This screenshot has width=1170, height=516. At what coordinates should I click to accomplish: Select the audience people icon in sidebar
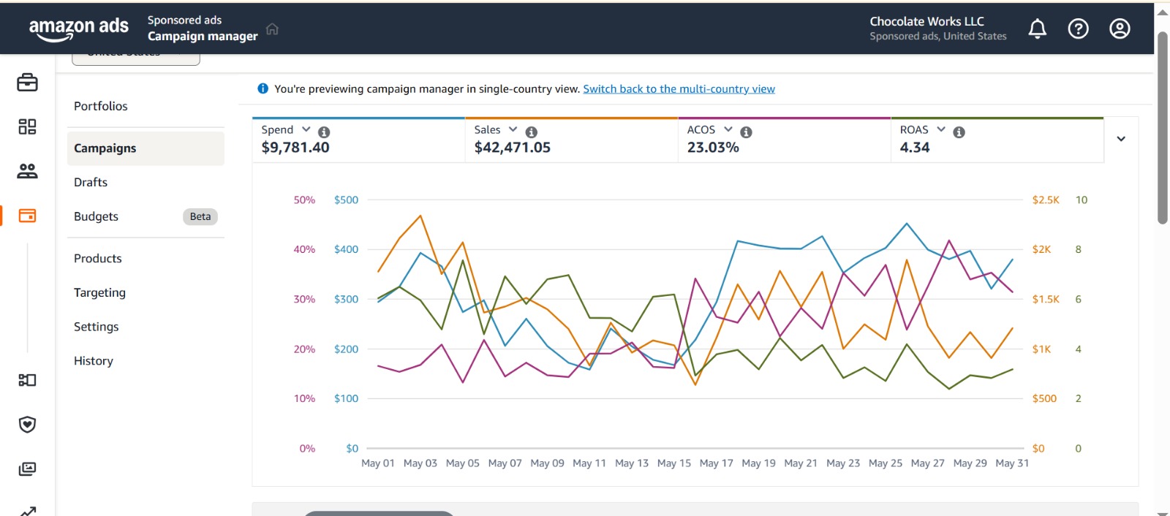click(x=27, y=171)
